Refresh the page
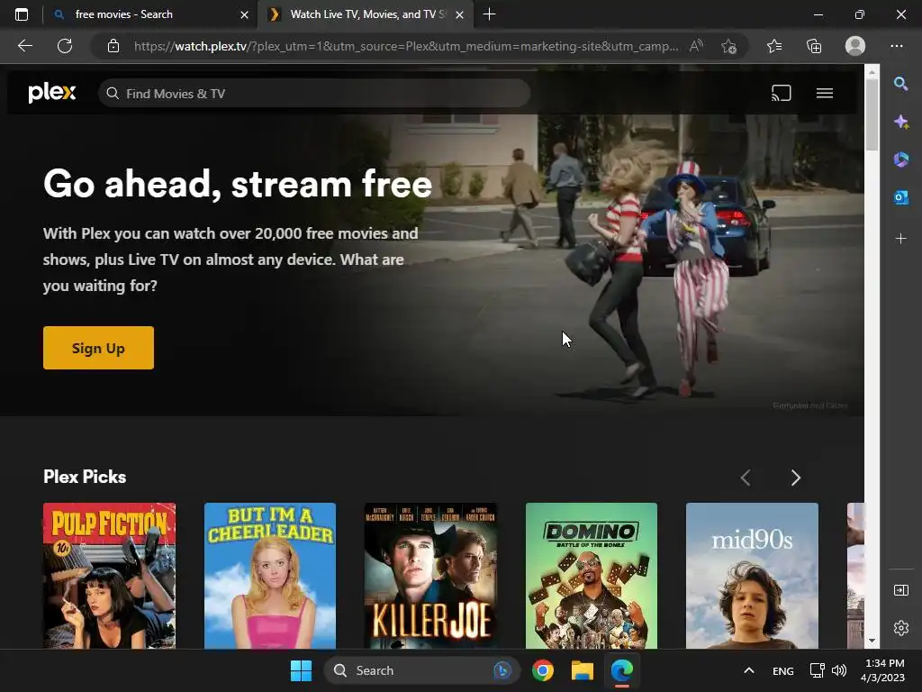 click(x=65, y=46)
